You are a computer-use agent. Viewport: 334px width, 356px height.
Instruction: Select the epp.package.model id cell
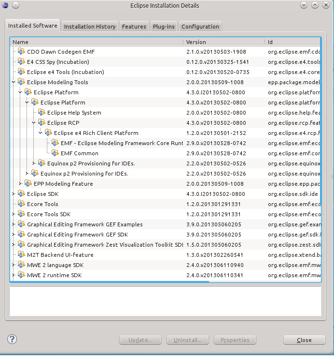click(x=294, y=82)
